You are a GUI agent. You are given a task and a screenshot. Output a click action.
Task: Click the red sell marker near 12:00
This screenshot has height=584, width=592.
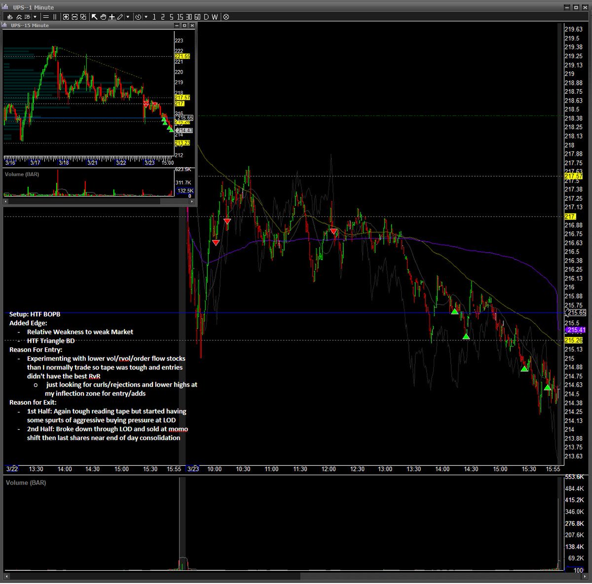[x=334, y=231]
